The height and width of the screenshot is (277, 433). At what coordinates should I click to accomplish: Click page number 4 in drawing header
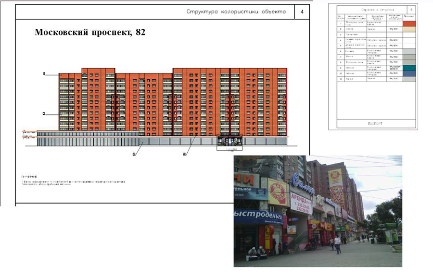(302, 12)
